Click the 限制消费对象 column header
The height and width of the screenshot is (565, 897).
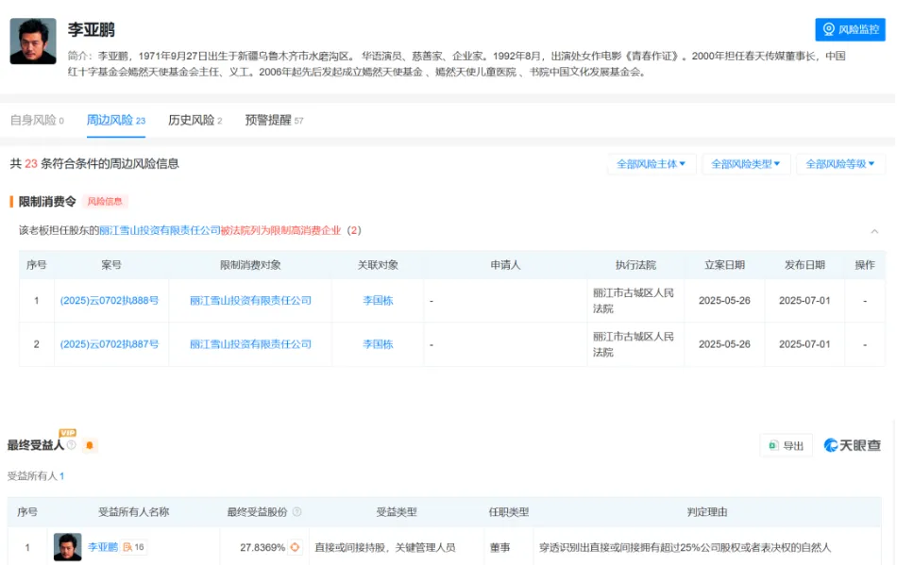point(250,264)
